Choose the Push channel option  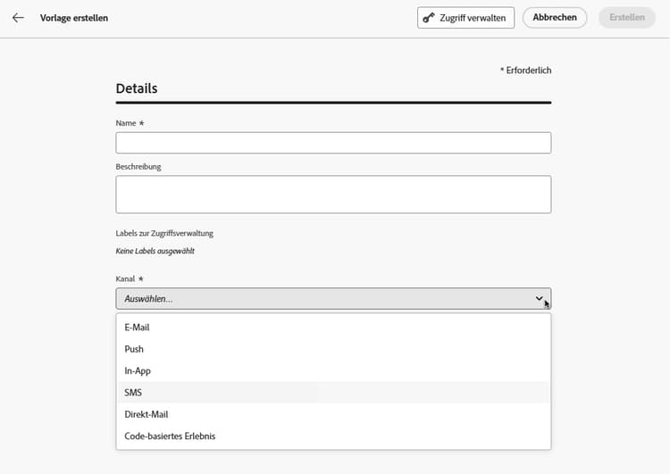[134, 349]
